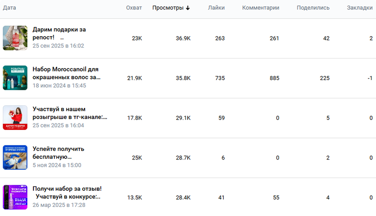Select the date 18 июн 2024 в 15:45

click(59, 85)
